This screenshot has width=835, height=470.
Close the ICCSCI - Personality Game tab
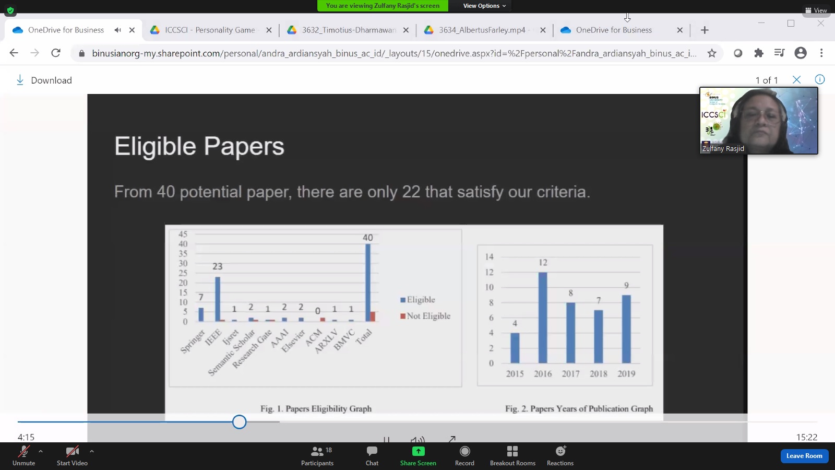[x=269, y=30]
